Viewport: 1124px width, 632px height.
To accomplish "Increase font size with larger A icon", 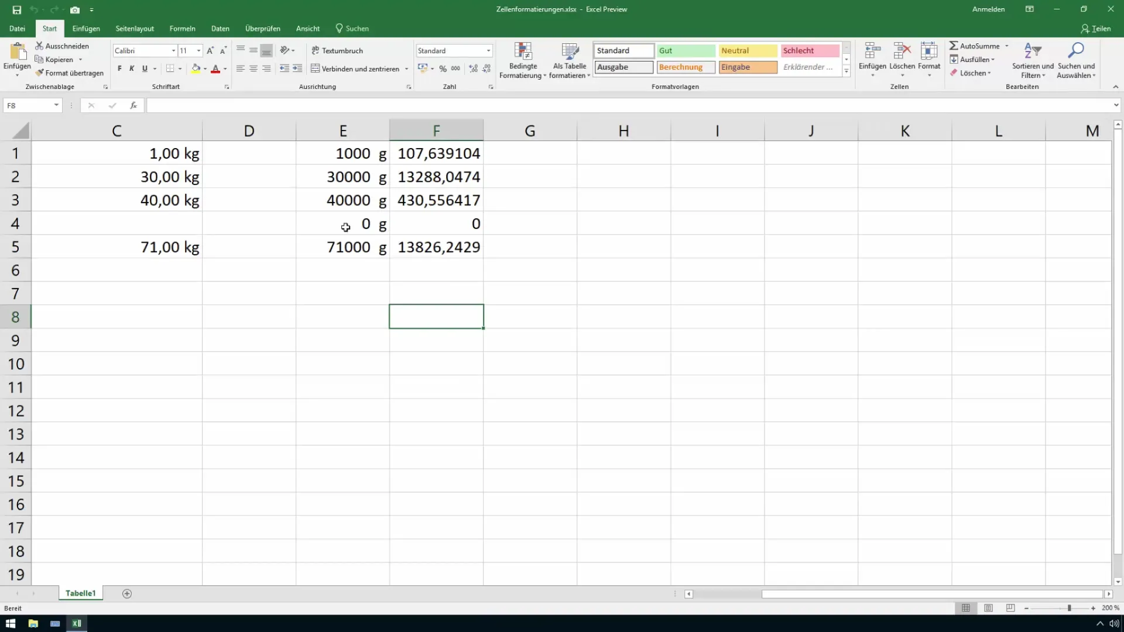I will pos(210,51).
